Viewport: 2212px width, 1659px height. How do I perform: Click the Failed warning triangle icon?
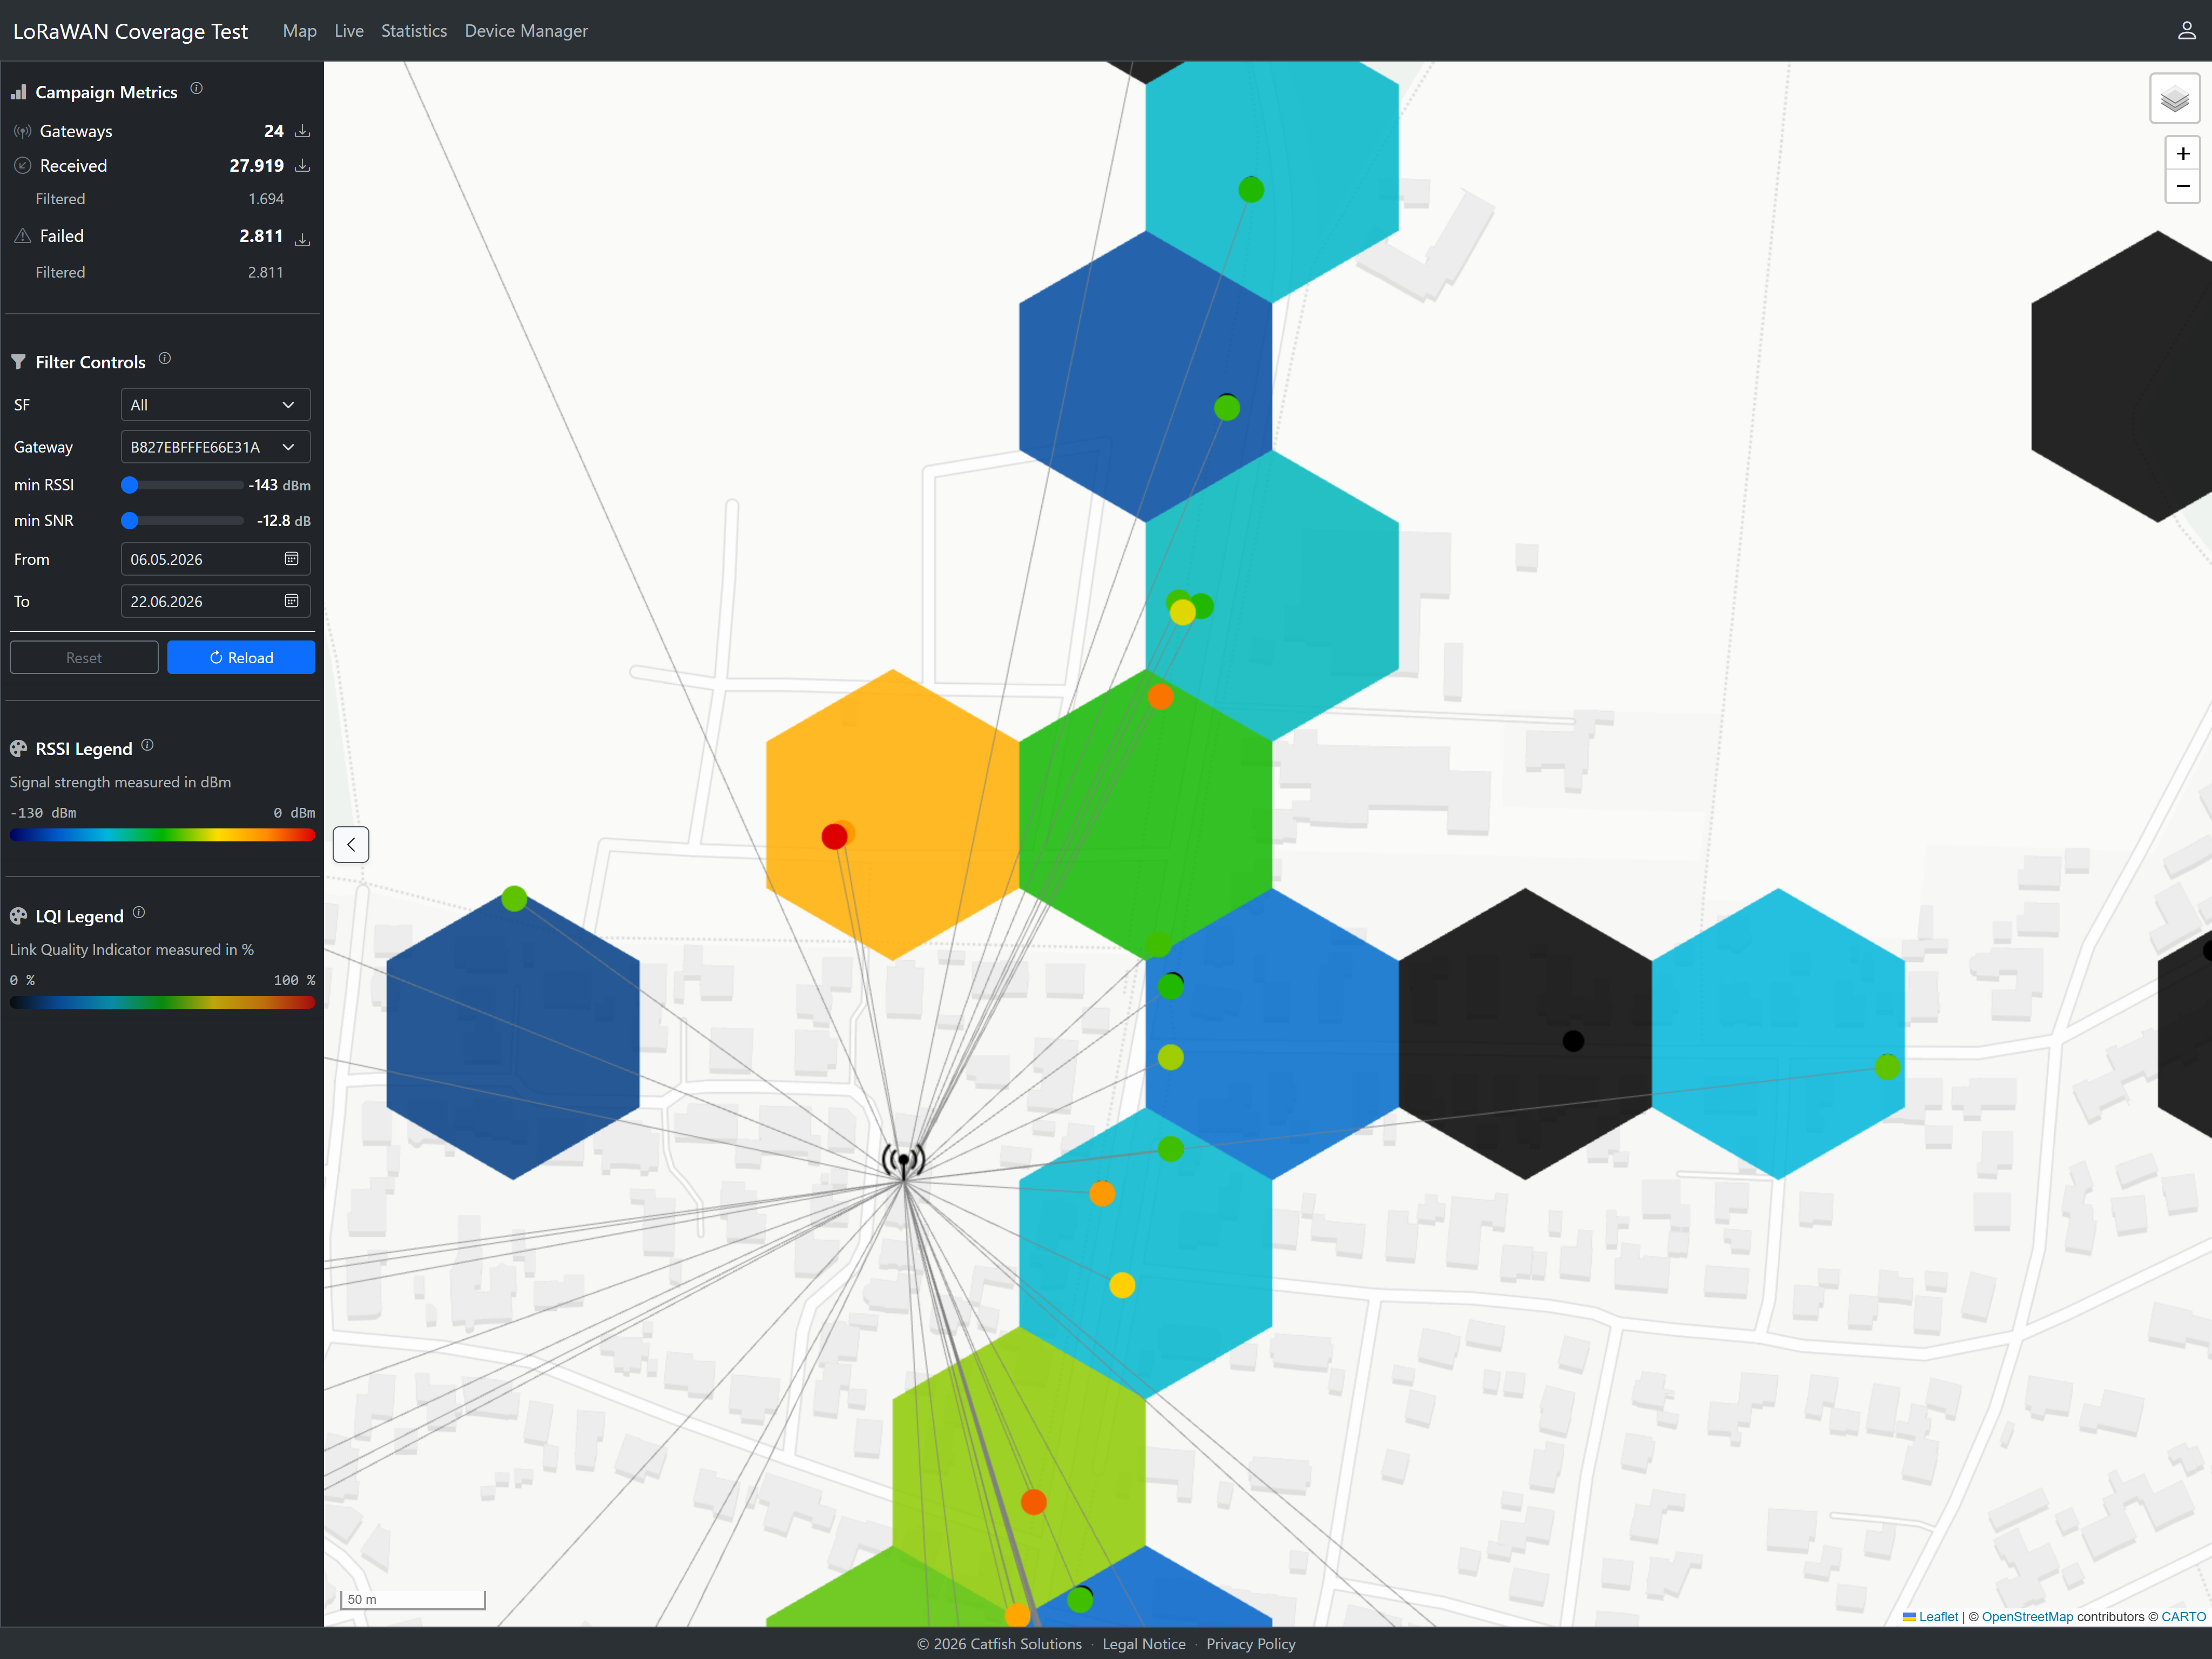click(23, 236)
